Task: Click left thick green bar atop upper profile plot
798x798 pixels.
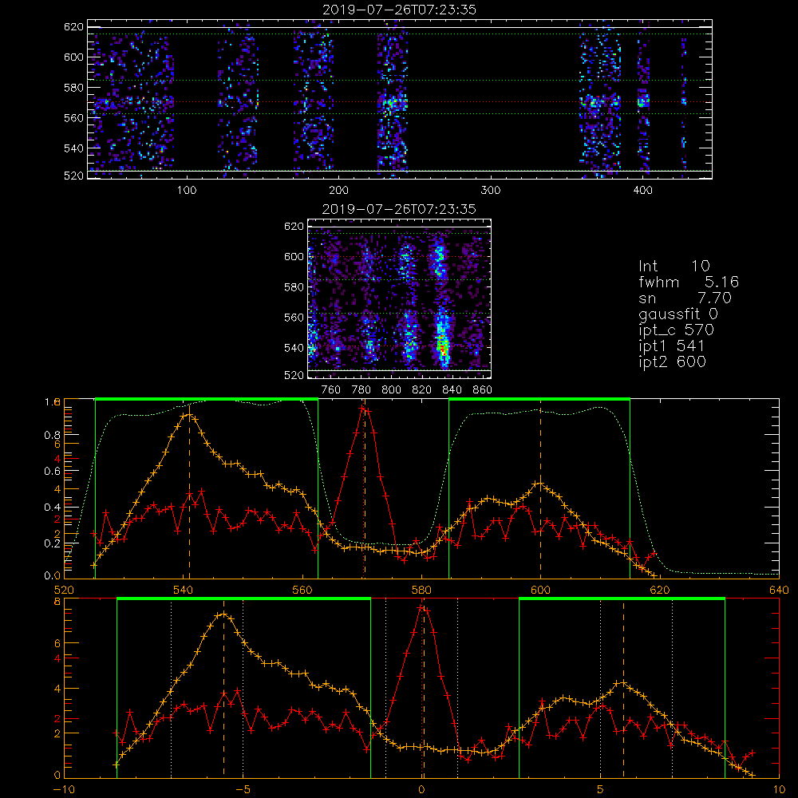Action: pos(207,400)
